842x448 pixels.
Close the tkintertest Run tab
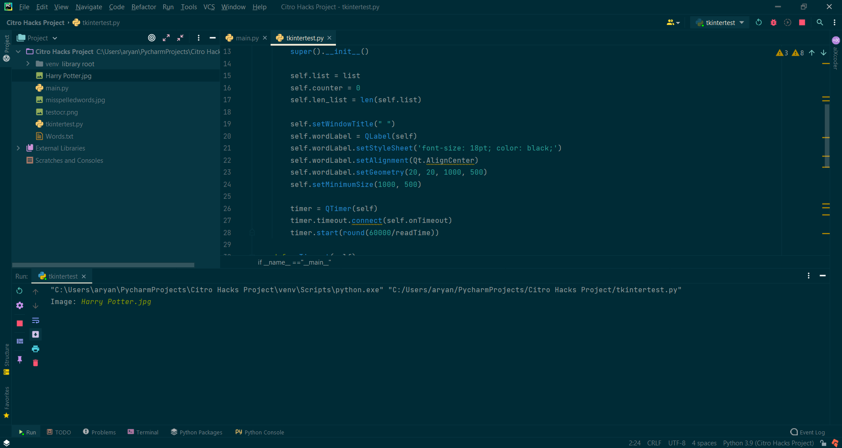click(x=84, y=276)
